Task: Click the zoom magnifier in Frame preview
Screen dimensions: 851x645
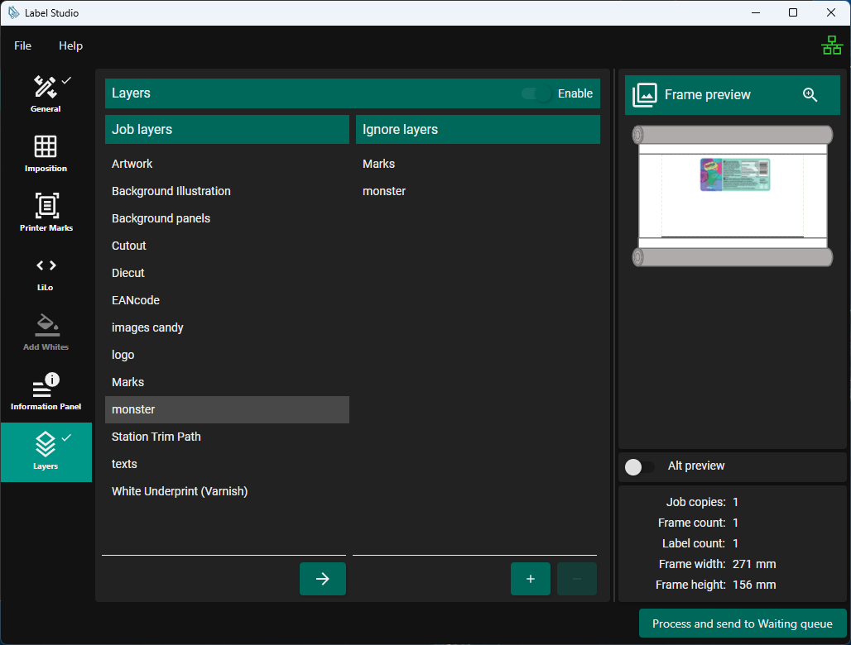Action: click(810, 95)
